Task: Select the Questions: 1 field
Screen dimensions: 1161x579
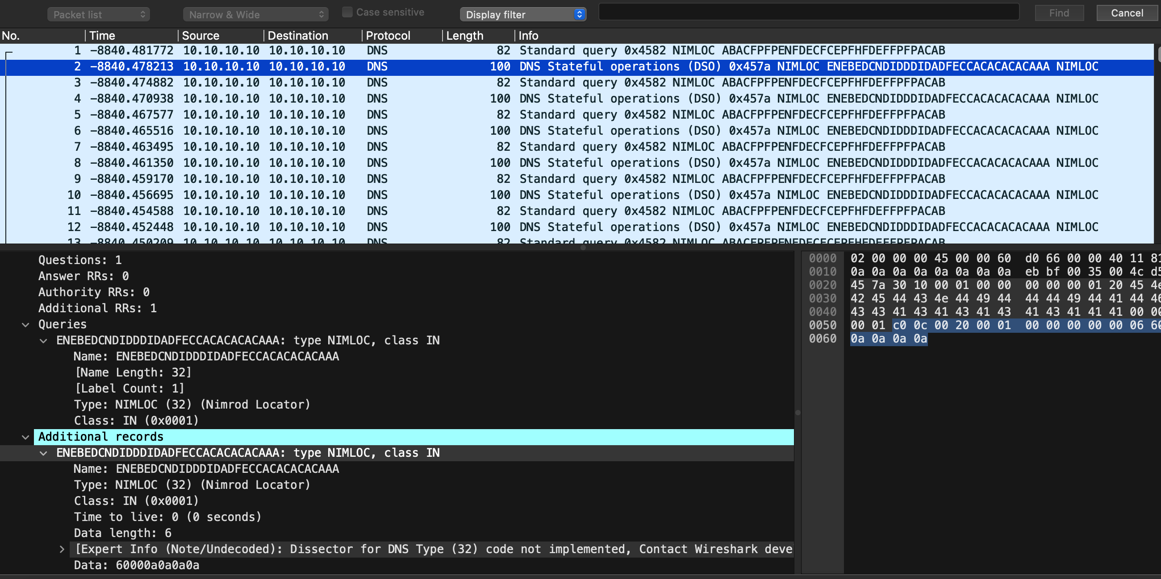Action: point(80,260)
